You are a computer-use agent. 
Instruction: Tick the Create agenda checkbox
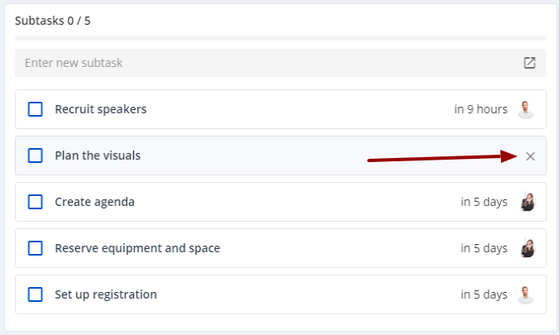click(x=36, y=202)
